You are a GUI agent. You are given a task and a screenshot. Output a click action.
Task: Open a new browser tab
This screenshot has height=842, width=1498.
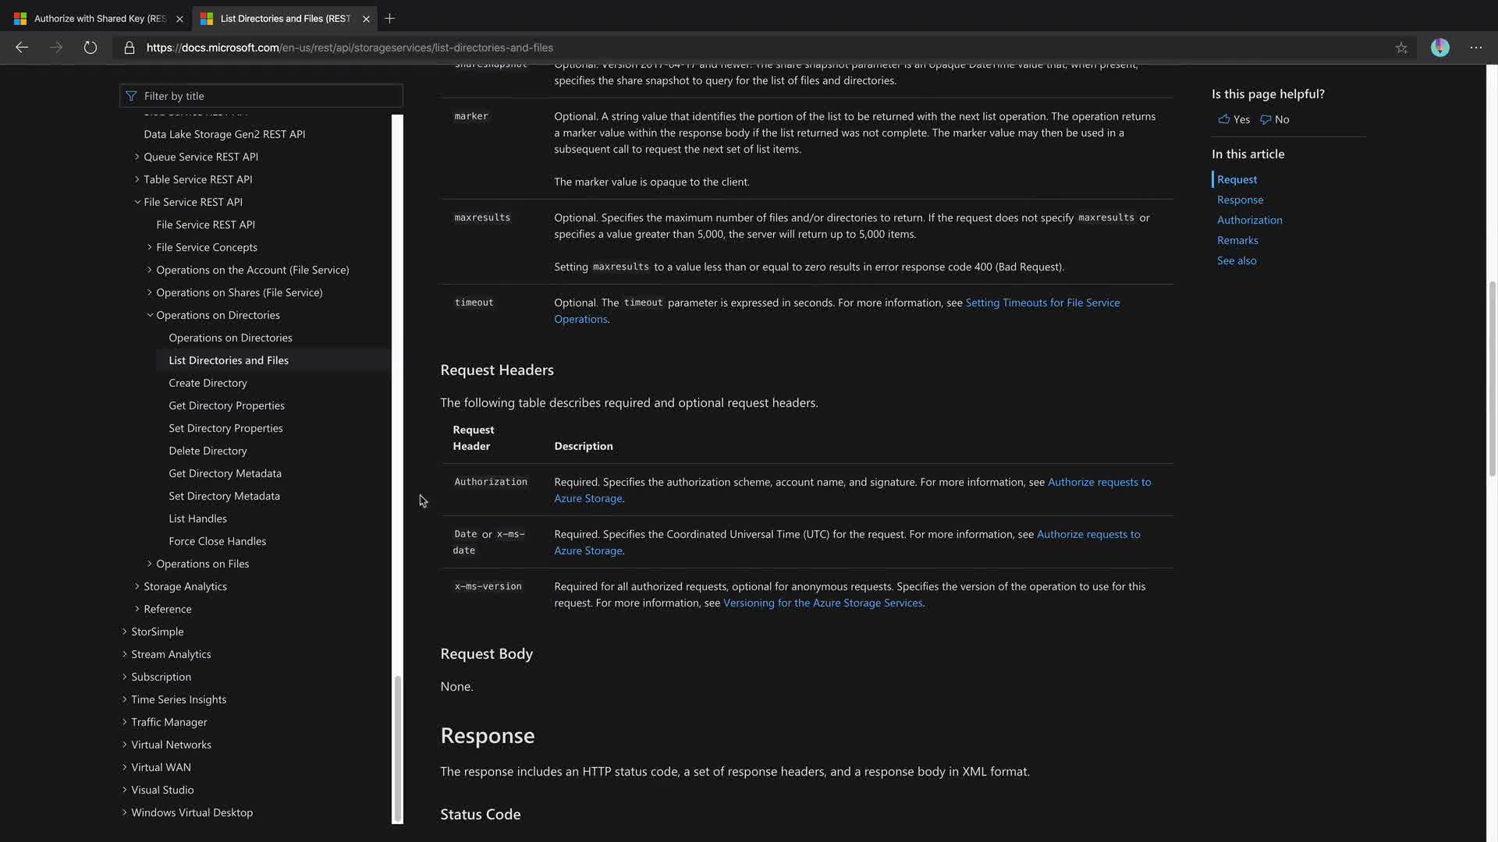coord(390,18)
